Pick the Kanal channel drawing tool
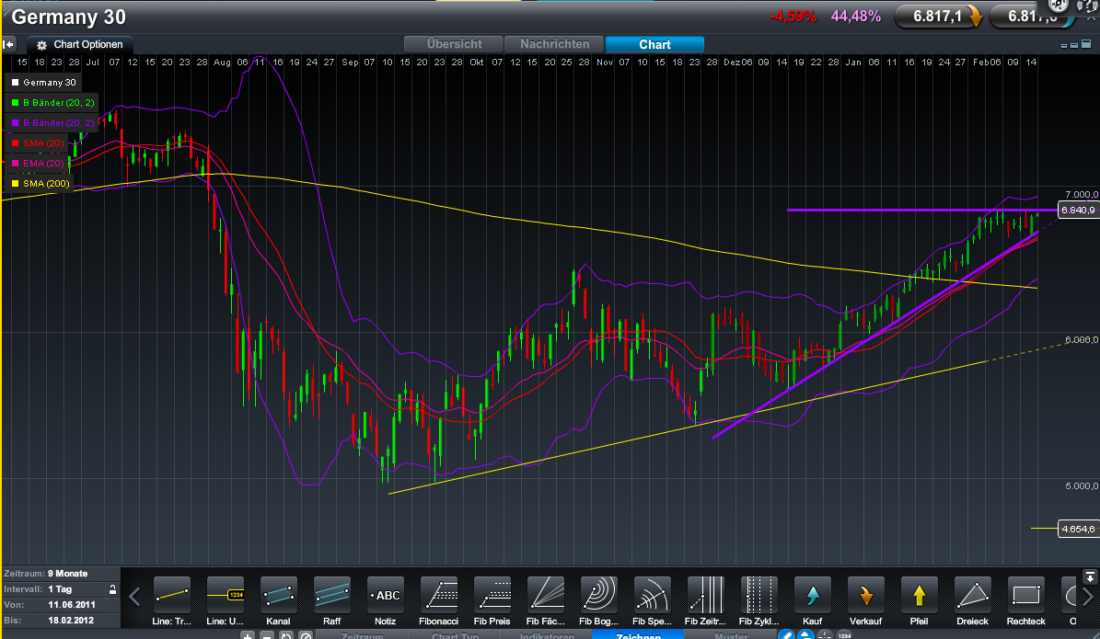Viewport: 1100px width, 639px height. pos(279,595)
